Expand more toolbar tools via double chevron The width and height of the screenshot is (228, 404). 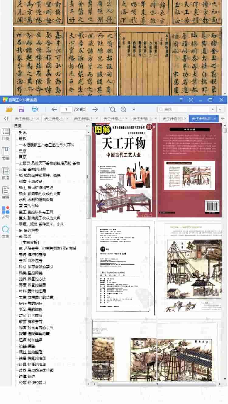134,109
